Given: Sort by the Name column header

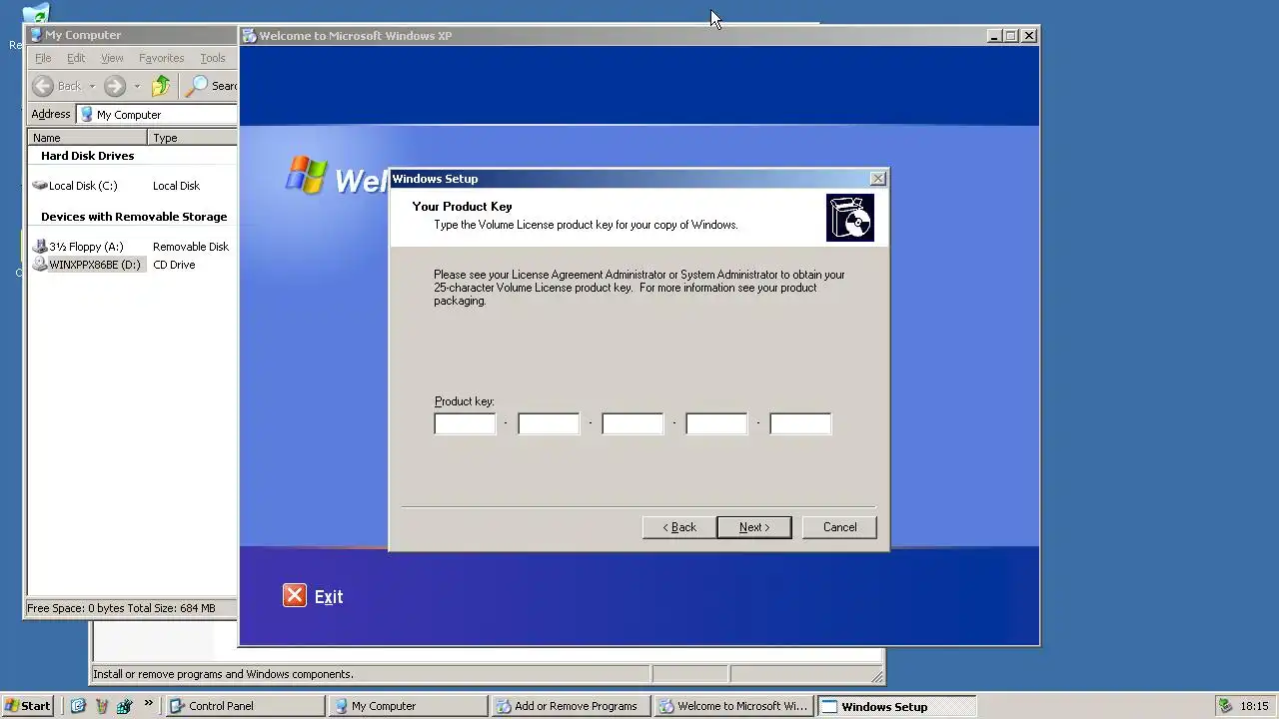Looking at the screenshot, I should tap(88, 138).
